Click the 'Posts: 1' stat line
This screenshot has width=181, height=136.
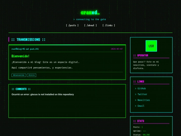click(x=138, y=127)
